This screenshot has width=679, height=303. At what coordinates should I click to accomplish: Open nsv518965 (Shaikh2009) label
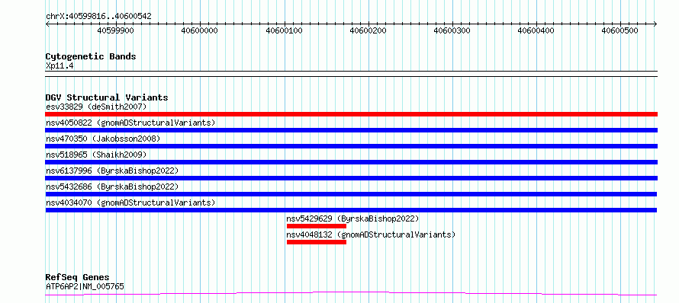point(96,155)
